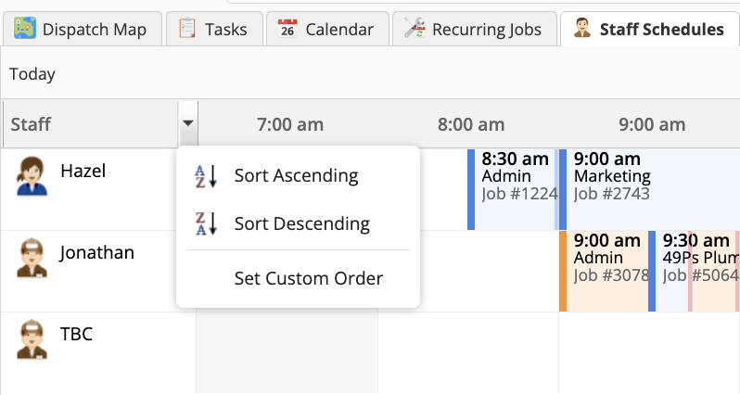Open Hazel's 8:30 am Admin job
The image size is (740, 395).
coord(513,176)
